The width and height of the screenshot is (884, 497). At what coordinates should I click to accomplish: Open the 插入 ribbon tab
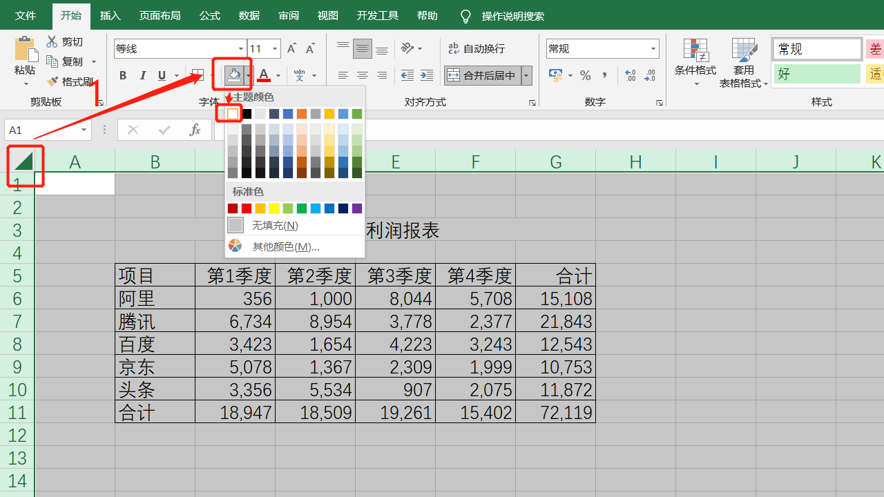[110, 15]
